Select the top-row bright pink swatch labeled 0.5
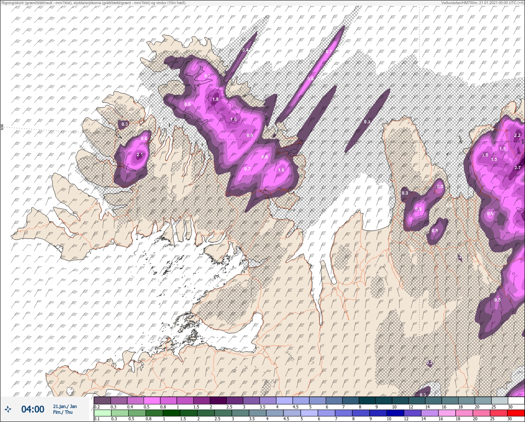 (152, 400)
